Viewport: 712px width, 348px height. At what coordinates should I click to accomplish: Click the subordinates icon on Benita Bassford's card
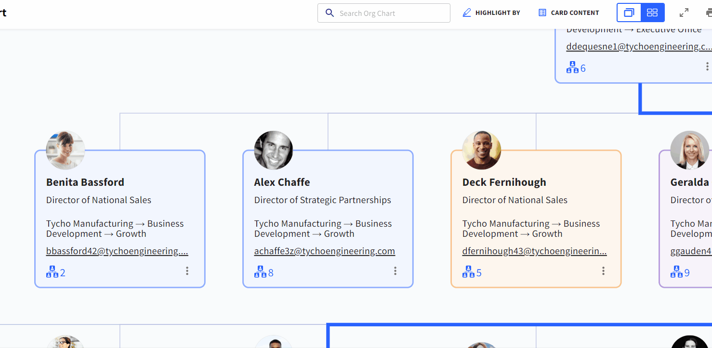click(52, 271)
